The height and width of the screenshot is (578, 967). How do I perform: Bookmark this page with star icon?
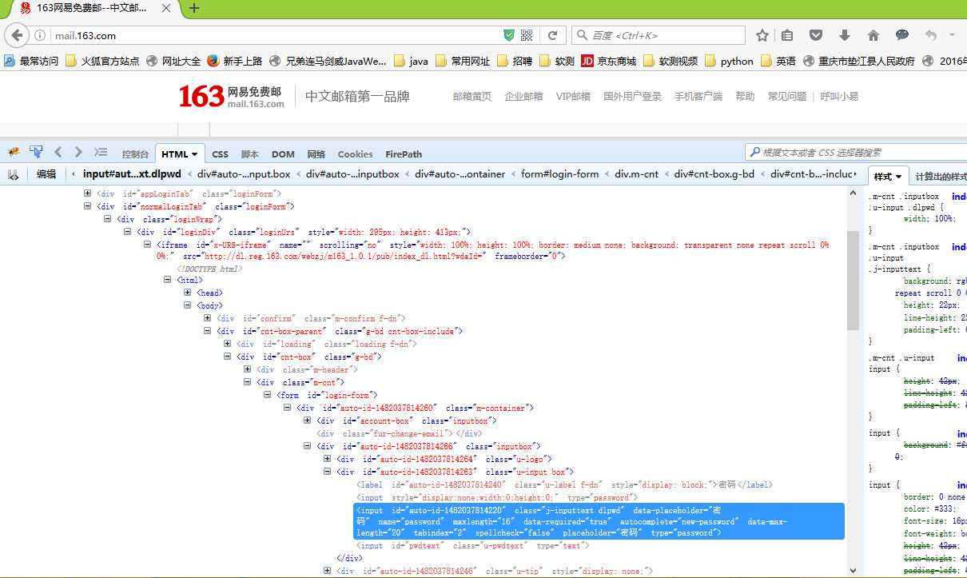point(762,35)
